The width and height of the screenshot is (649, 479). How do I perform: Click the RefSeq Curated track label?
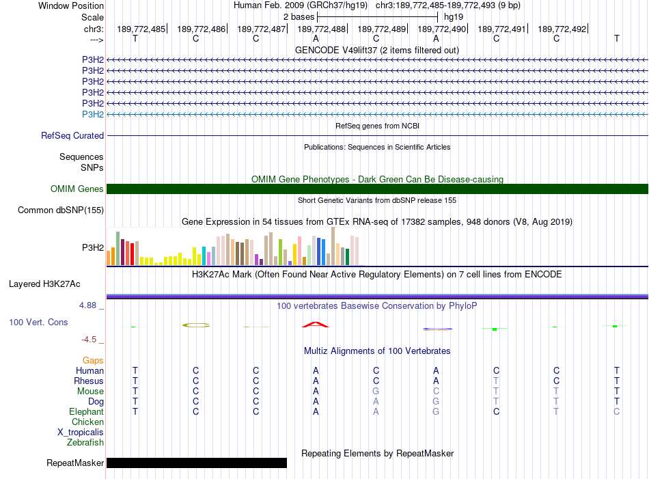coord(72,135)
